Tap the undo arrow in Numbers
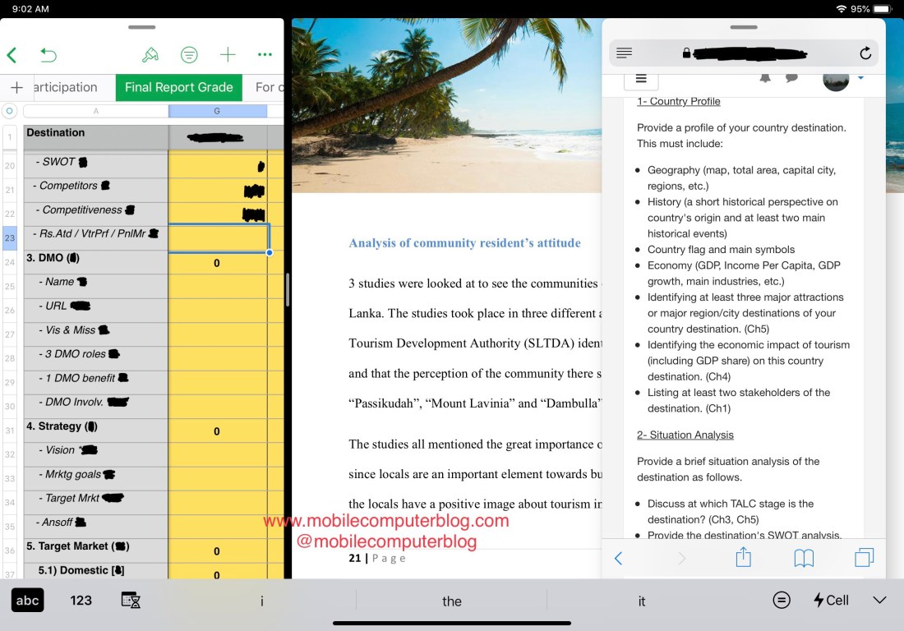 [48, 55]
